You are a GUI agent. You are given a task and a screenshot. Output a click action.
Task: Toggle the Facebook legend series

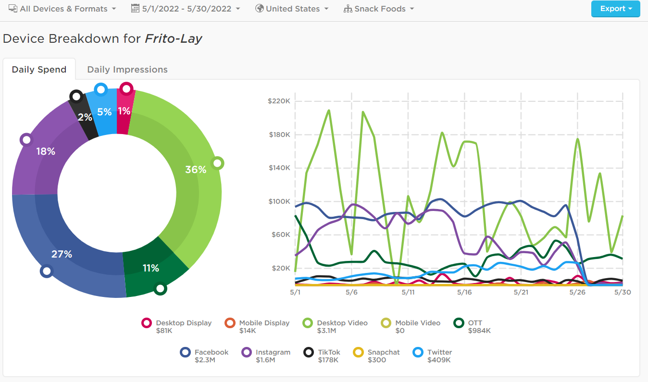[204, 356]
